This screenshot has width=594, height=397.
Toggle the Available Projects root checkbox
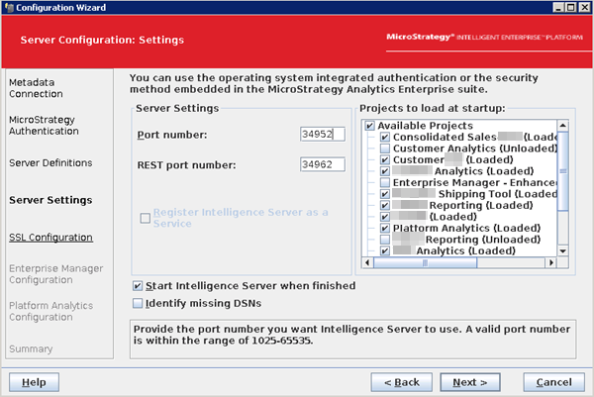369,125
